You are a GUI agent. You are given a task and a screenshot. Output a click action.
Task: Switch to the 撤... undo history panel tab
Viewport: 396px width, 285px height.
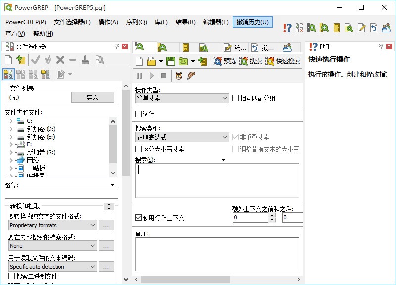click(x=263, y=47)
